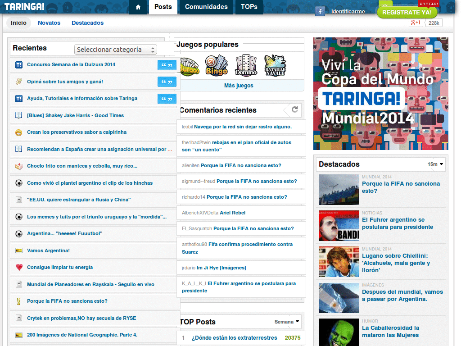Click username AlberichXIVDelta in comments
Viewport: 461px width, 346px height.
coord(200,213)
